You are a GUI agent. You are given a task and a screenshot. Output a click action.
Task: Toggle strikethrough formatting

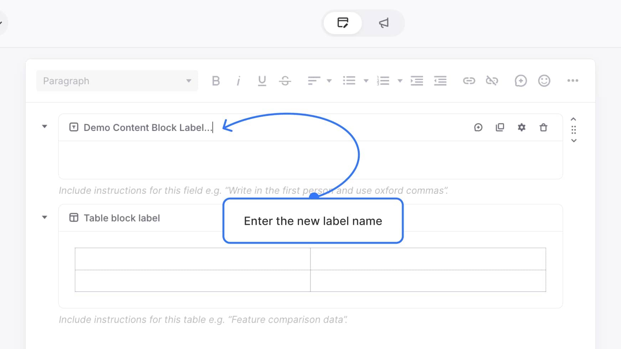[x=285, y=81]
